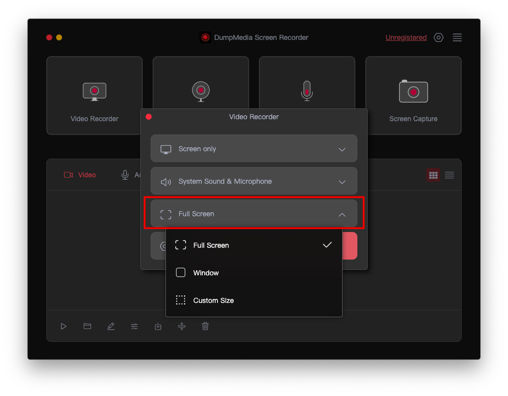Click the DumpMedia app logo icon
508x396 pixels.
point(205,37)
